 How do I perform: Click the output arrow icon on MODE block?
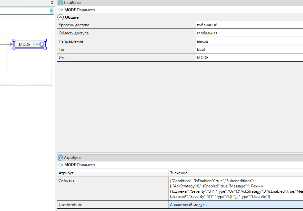pyautogui.click(x=35, y=44)
